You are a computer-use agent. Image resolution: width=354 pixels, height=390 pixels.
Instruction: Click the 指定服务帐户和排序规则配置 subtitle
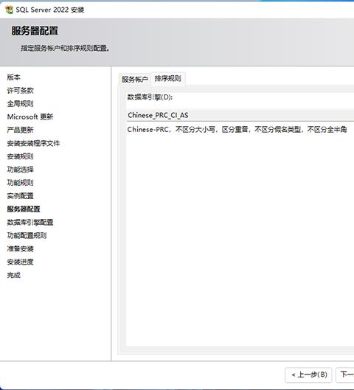(65, 48)
